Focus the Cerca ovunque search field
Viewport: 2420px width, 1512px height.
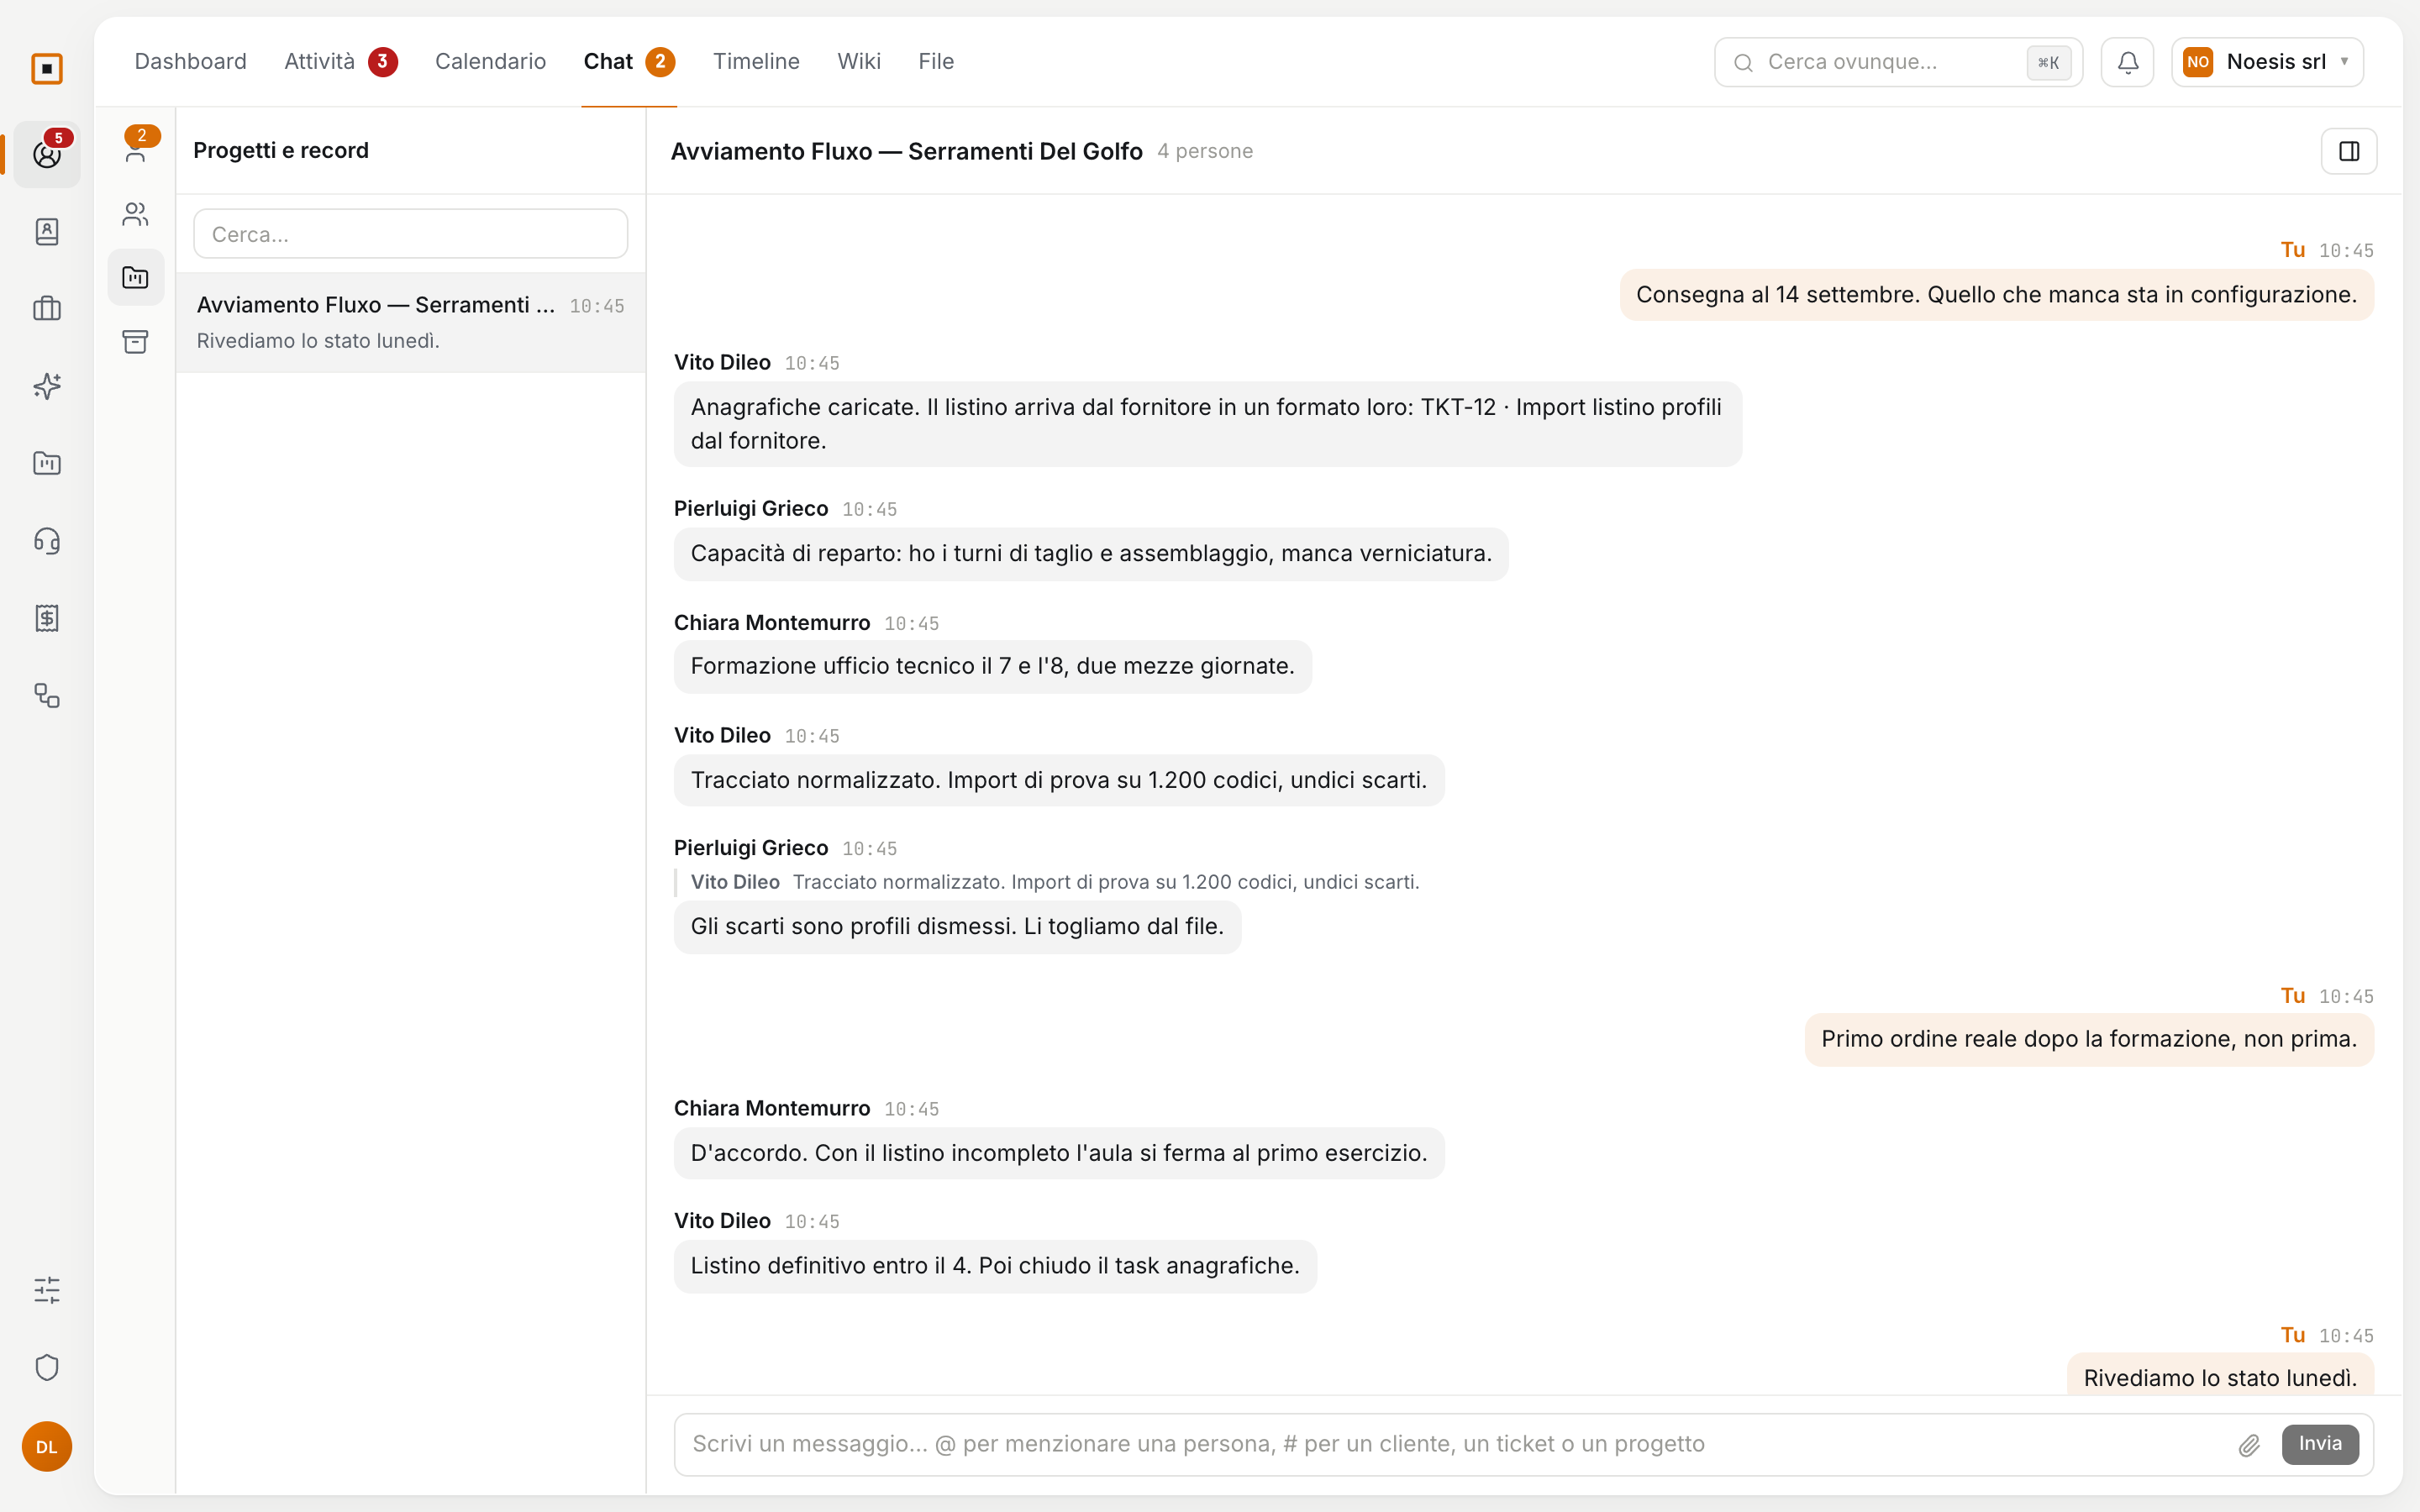[x=1898, y=62]
